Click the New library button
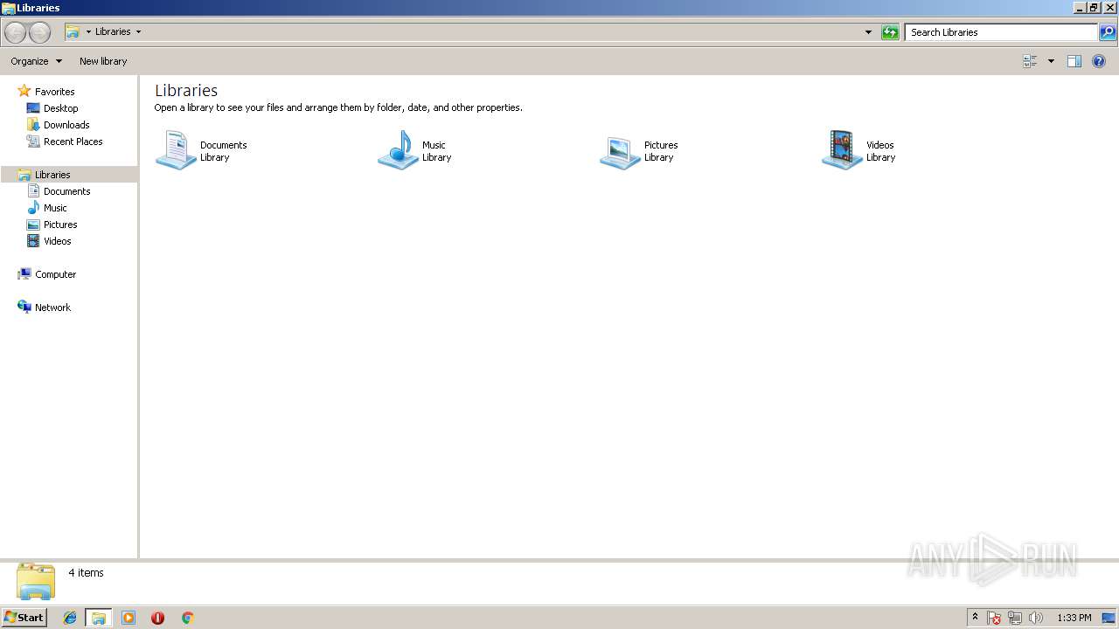The image size is (1119, 629). point(103,61)
